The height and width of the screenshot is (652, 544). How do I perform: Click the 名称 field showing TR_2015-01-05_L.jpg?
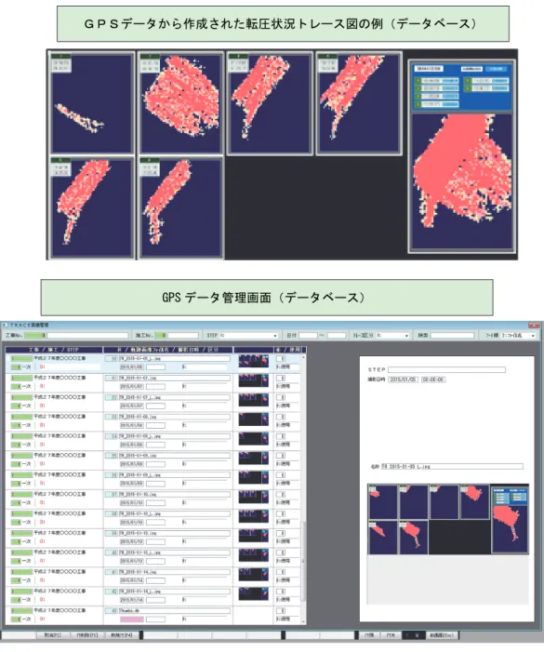click(452, 467)
